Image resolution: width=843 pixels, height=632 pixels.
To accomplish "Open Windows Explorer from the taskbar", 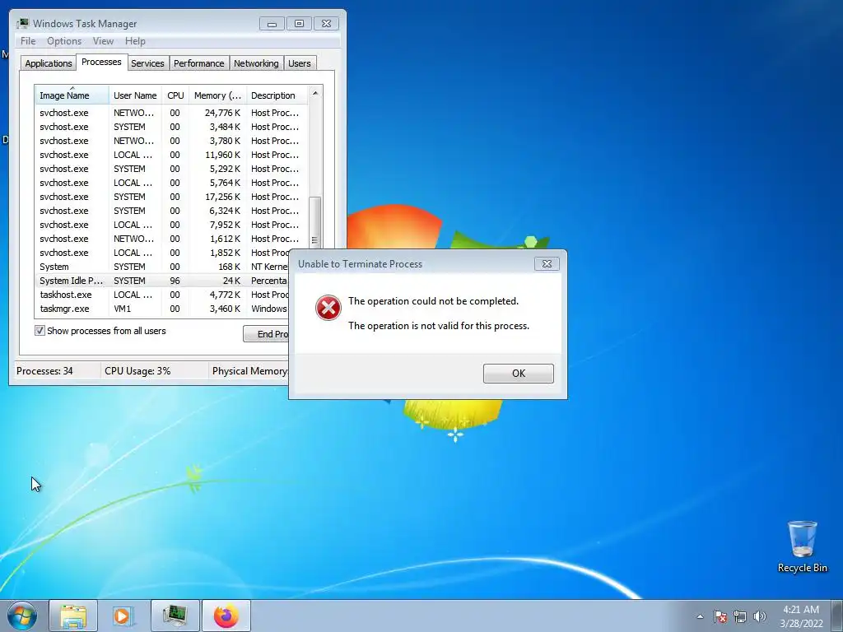I will [x=73, y=616].
